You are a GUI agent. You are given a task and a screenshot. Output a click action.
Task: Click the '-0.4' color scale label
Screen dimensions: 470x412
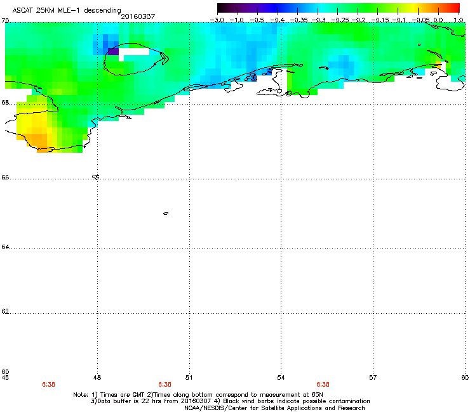click(x=277, y=20)
